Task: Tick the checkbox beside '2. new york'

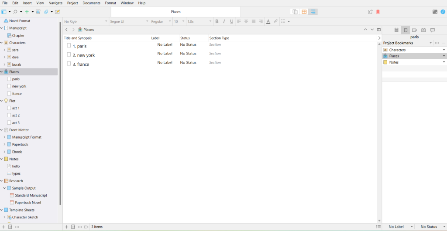Action: pyautogui.click(x=69, y=54)
